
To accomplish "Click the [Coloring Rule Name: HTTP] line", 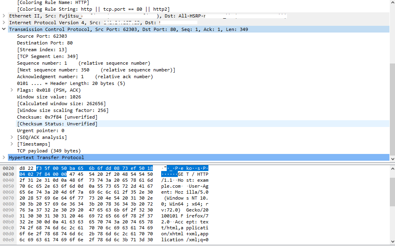I will (53, 2).
